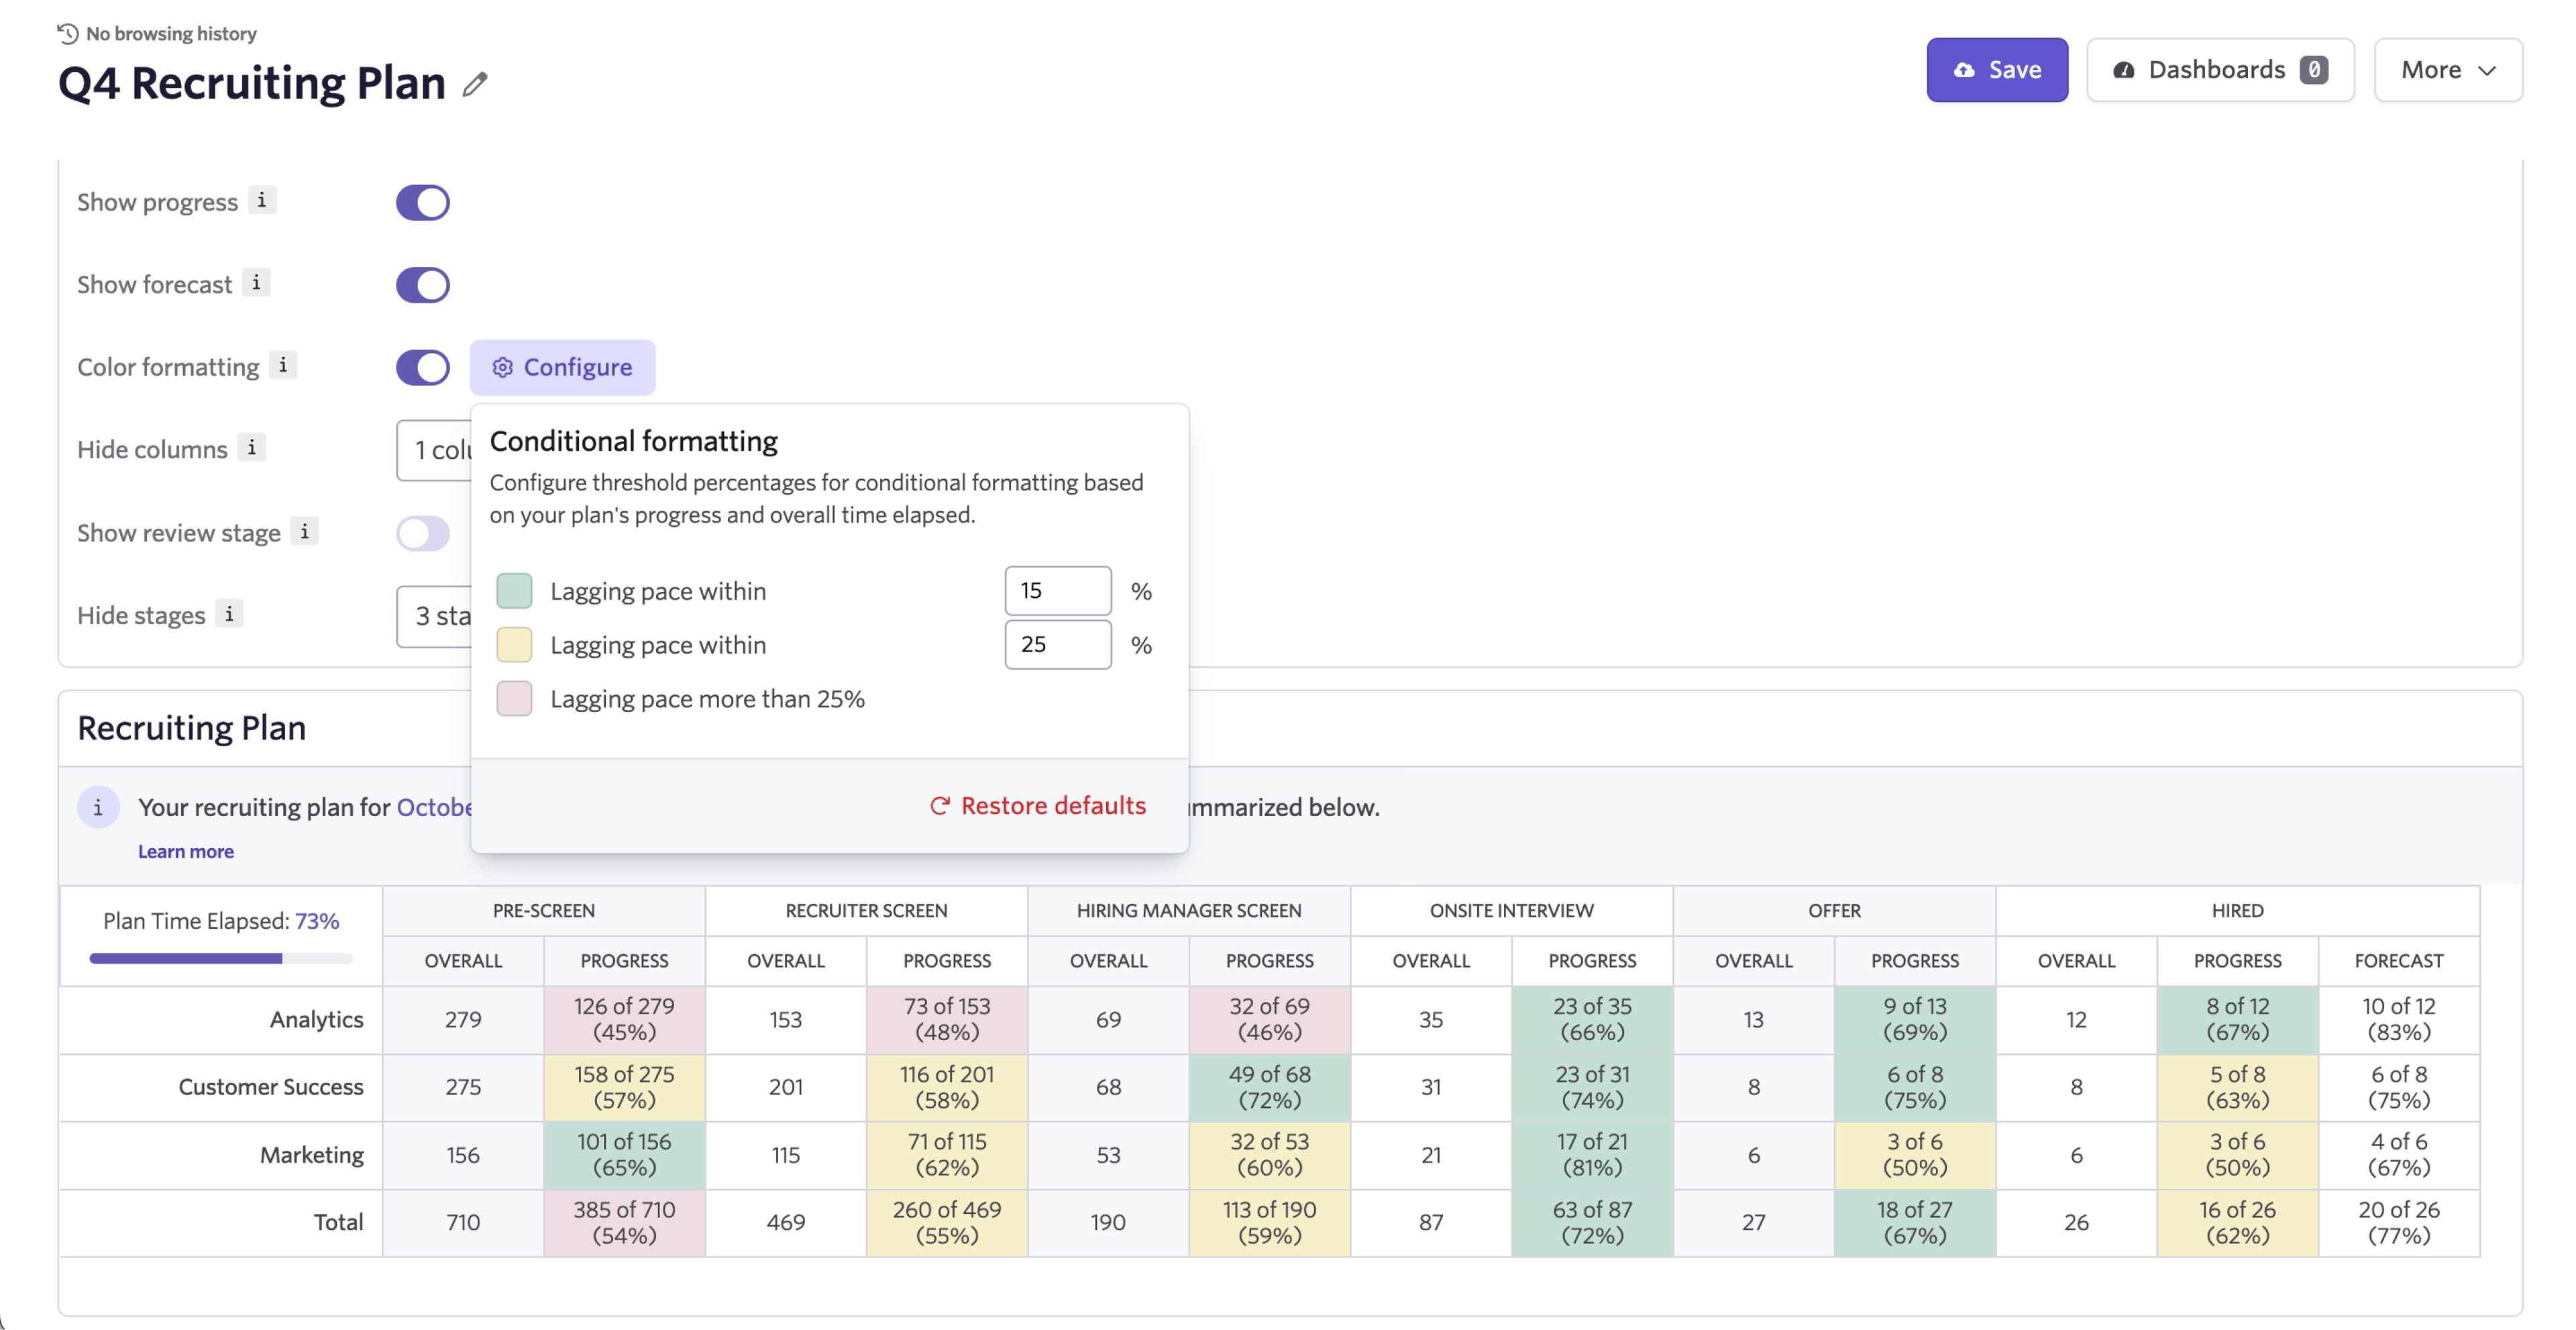The height and width of the screenshot is (1330, 2576).
Task: Click info icon next to Hide columns
Action: tap(252, 448)
